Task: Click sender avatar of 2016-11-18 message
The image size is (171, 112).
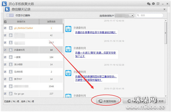Action: pyautogui.click(x=68, y=49)
